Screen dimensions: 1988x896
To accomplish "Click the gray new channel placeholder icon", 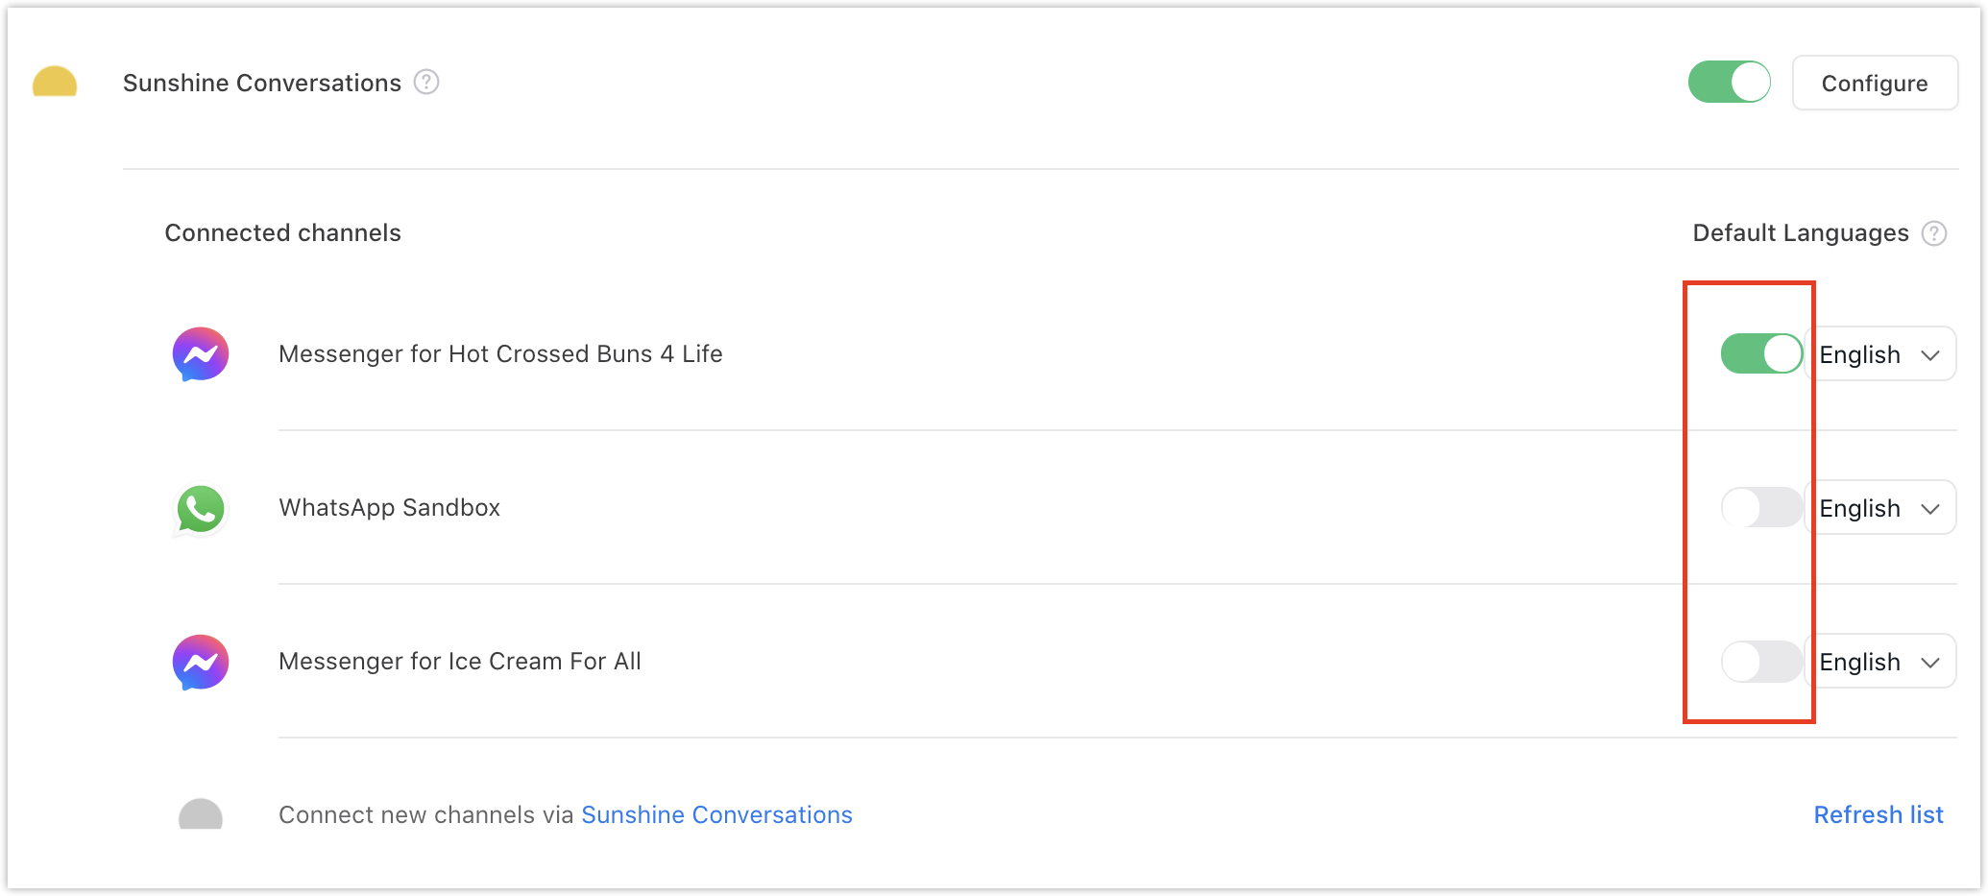I will tap(200, 815).
